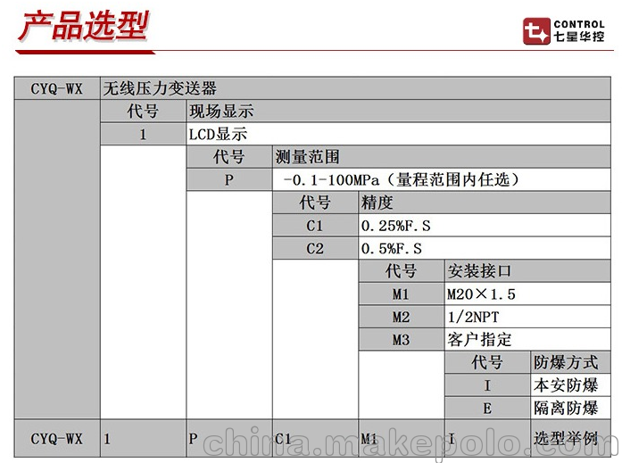Select code E beside 隔离防爆
Image resolution: width=622 pixels, height=463 pixels.
click(x=487, y=408)
